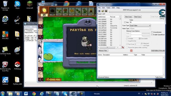Screen dimensions: 171x96
Task: Toggle the Executable checkbox
Action: coord(139,38)
